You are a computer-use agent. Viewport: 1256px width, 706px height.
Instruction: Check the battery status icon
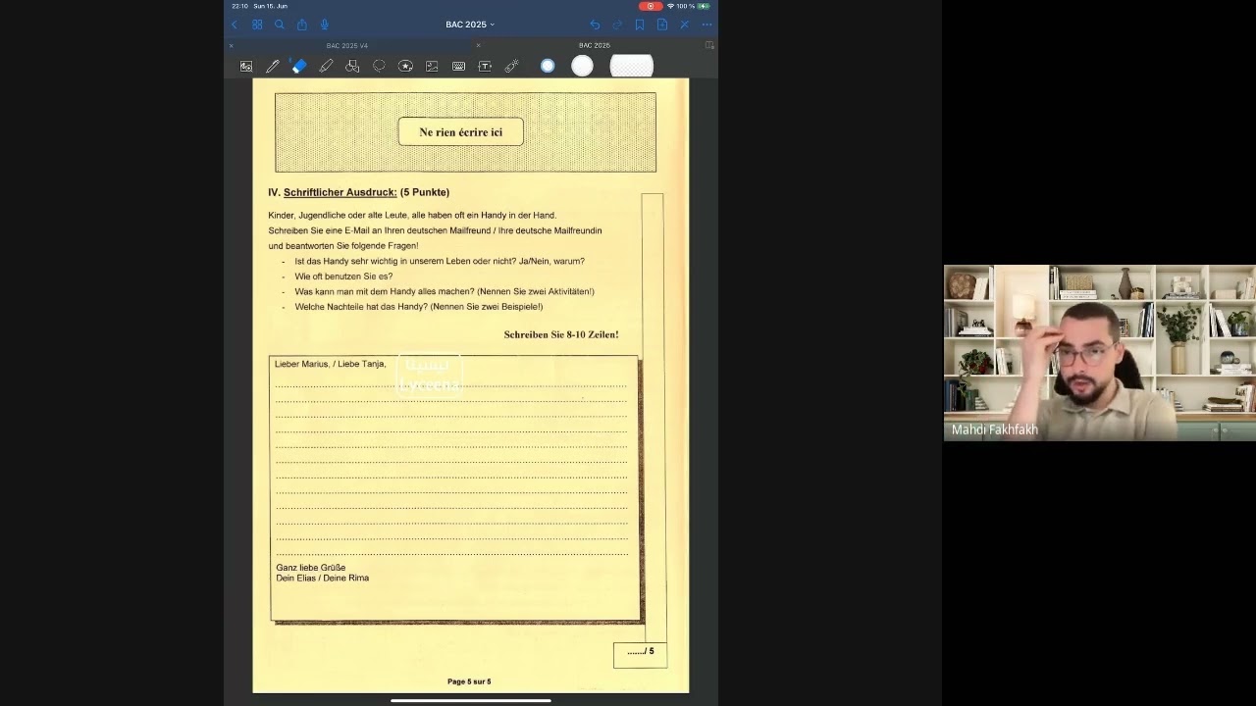tap(704, 6)
